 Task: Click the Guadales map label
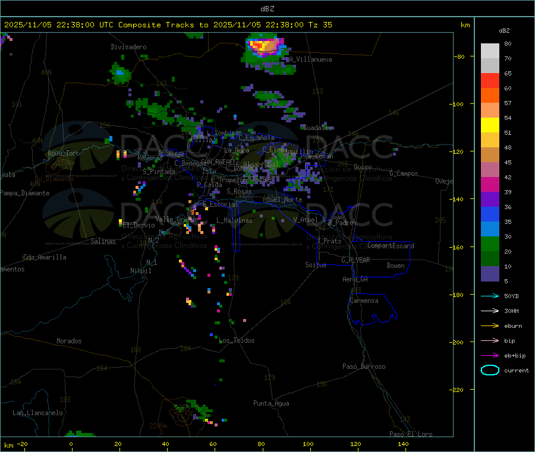pyautogui.click(x=317, y=128)
